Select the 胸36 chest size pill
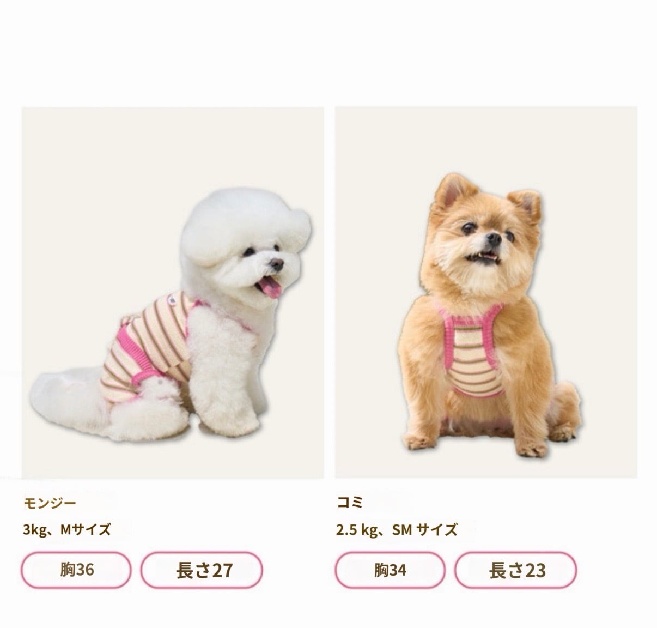The width and height of the screenshot is (657, 628). [76, 570]
